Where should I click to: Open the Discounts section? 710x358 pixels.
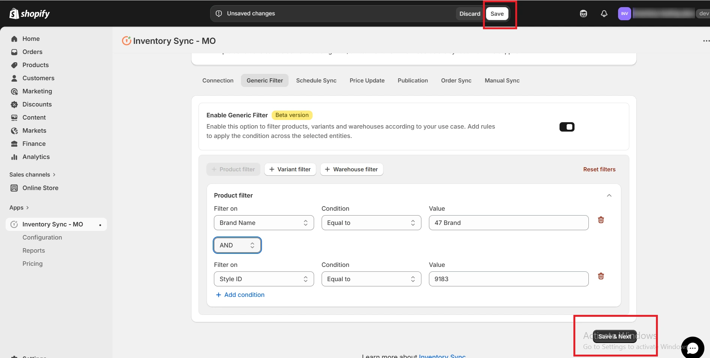[37, 104]
